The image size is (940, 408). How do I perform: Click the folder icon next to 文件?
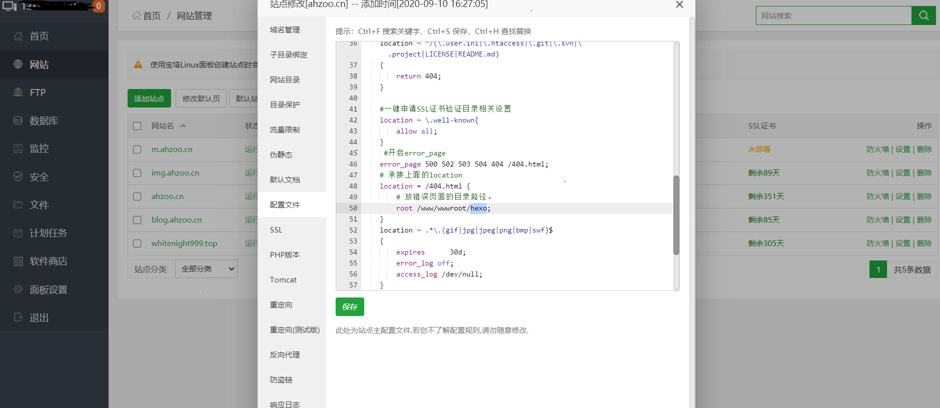click(x=18, y=204)
